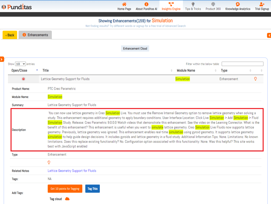The width and height of the screenshot is (271, 204).
Task: Expand the left orange side panel arrow
Action: (x=2, y=59)
